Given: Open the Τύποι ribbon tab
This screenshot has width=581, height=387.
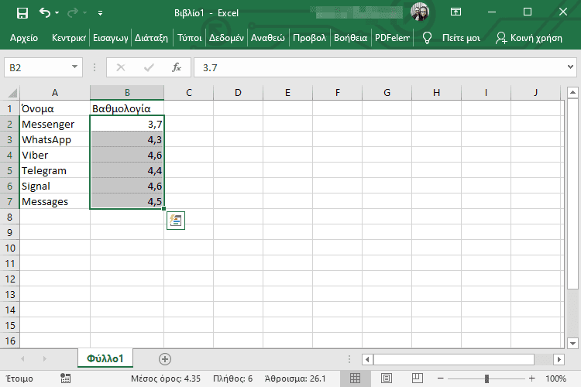Looking at the screenshot, I should click(x=189, y=38).
